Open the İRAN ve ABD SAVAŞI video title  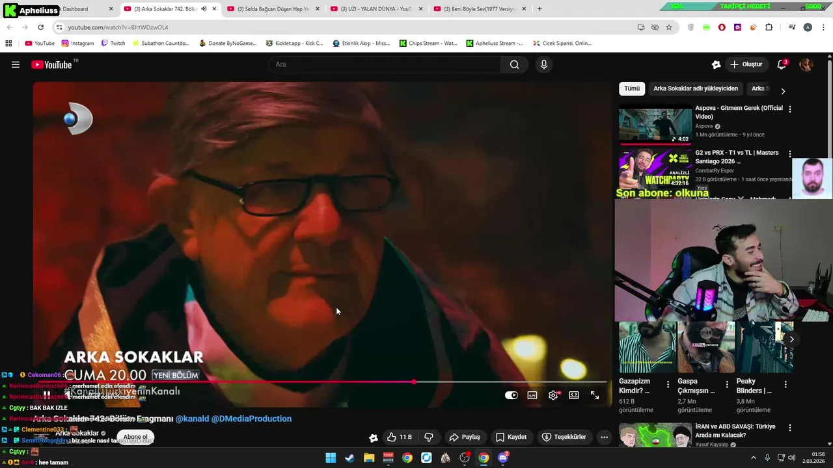(x=735, y=431)
